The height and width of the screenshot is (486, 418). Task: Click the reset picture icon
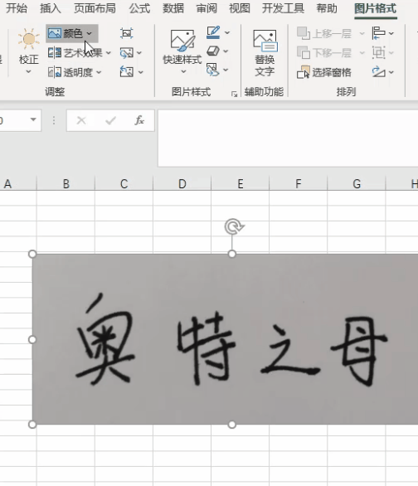(x=131, y=72)
